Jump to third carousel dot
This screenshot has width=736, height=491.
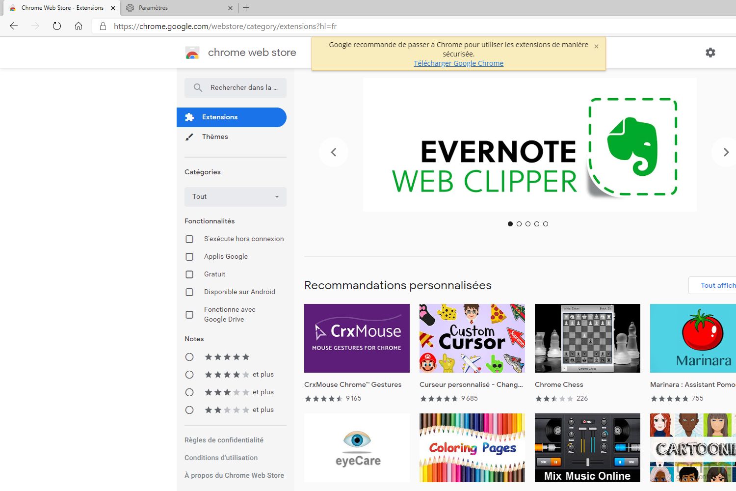(x=528, y=224)
